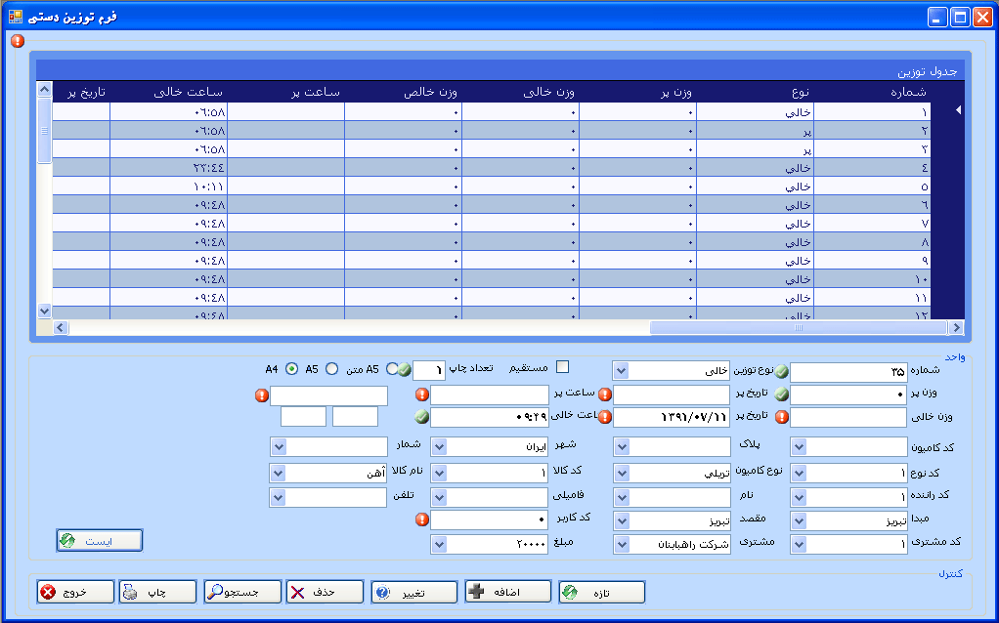The width and height of the screenshot is (999, 623).
Task: Click the red error icon beside کد کاربر
Action: click(x=421, y=519)
